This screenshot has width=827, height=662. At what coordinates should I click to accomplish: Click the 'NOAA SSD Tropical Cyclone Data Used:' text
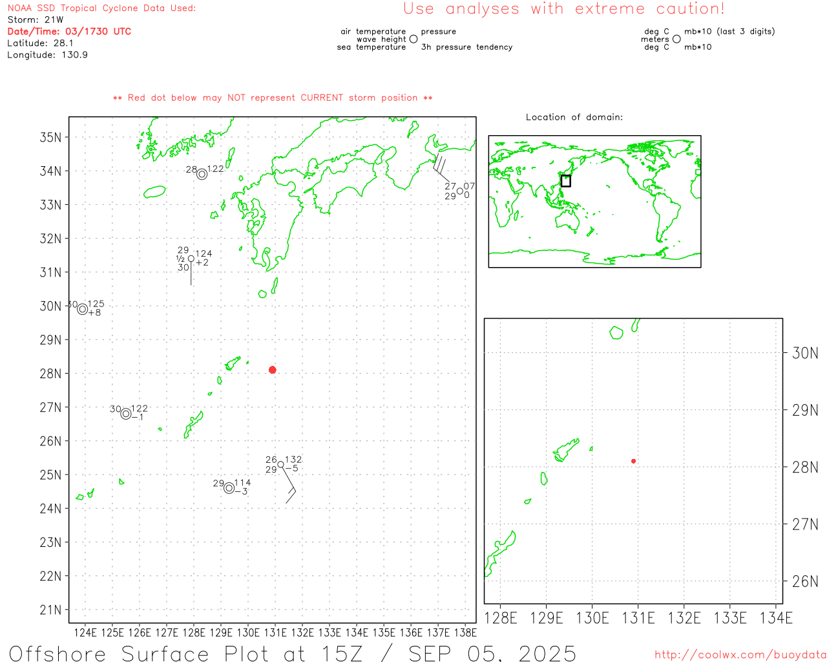pyautogui.click(x=101, y=8)
